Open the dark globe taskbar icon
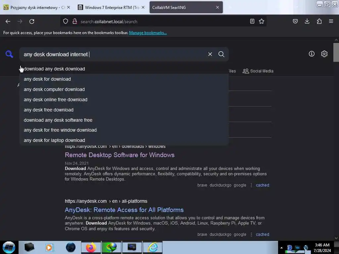The height and width of the screenshot is (254, 339). click(x=71, y=247)
